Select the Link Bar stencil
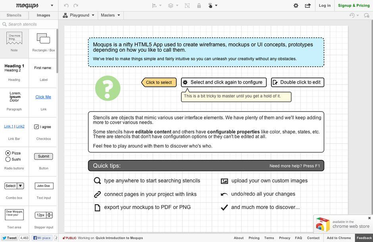The height and width of the screenshot is (242, 373). 14,131
